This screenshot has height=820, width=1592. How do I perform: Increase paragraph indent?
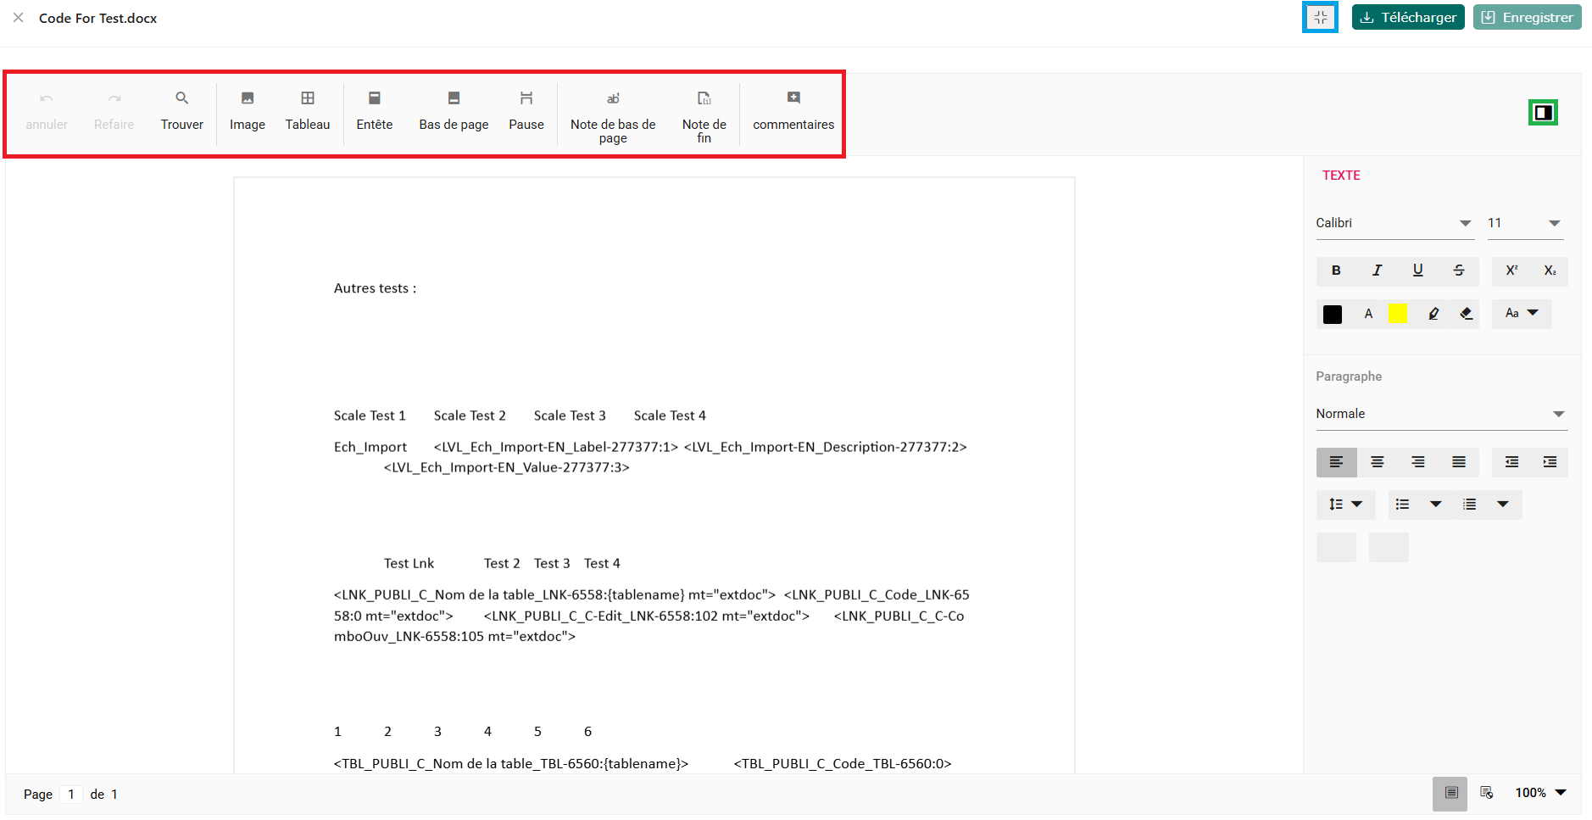pyautogui.click(x=1550, y=462)
